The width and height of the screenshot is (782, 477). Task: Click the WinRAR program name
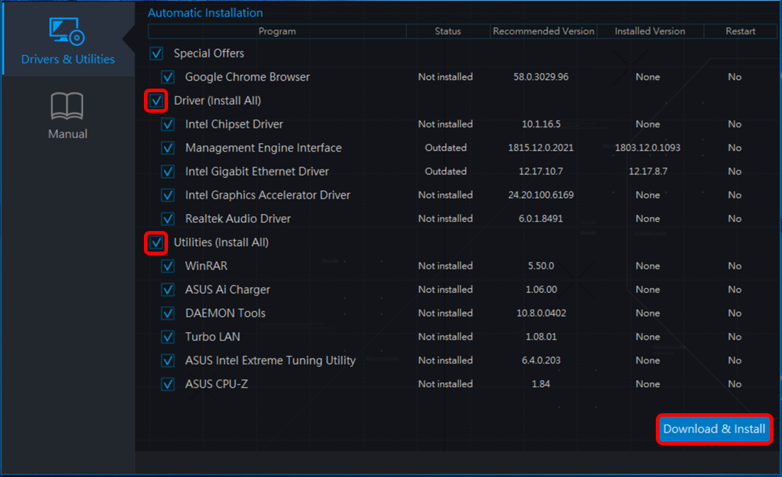[206, 266]
